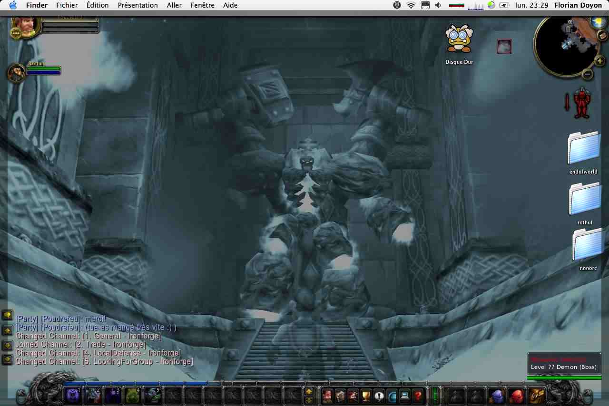Click 'Joined Channel: [2. Trade - Ironforge]'
Screen dimensions: 609x406
81,345
